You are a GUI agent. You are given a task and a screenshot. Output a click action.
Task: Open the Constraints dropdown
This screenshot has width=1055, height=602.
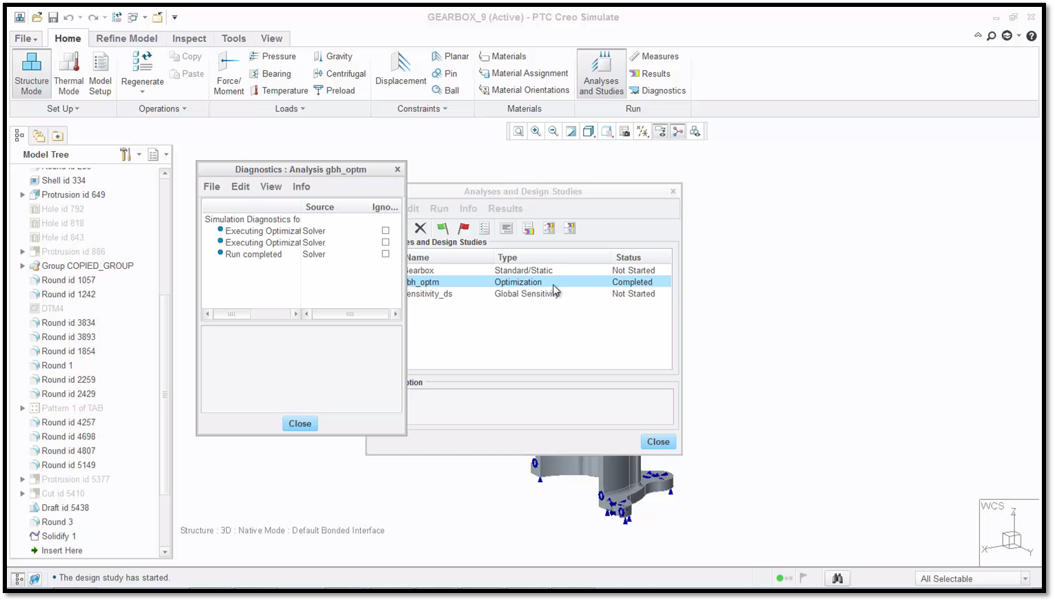(x=422, y=109)
